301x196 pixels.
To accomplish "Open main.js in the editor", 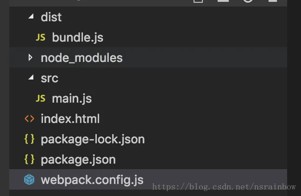I will [72, 98].
